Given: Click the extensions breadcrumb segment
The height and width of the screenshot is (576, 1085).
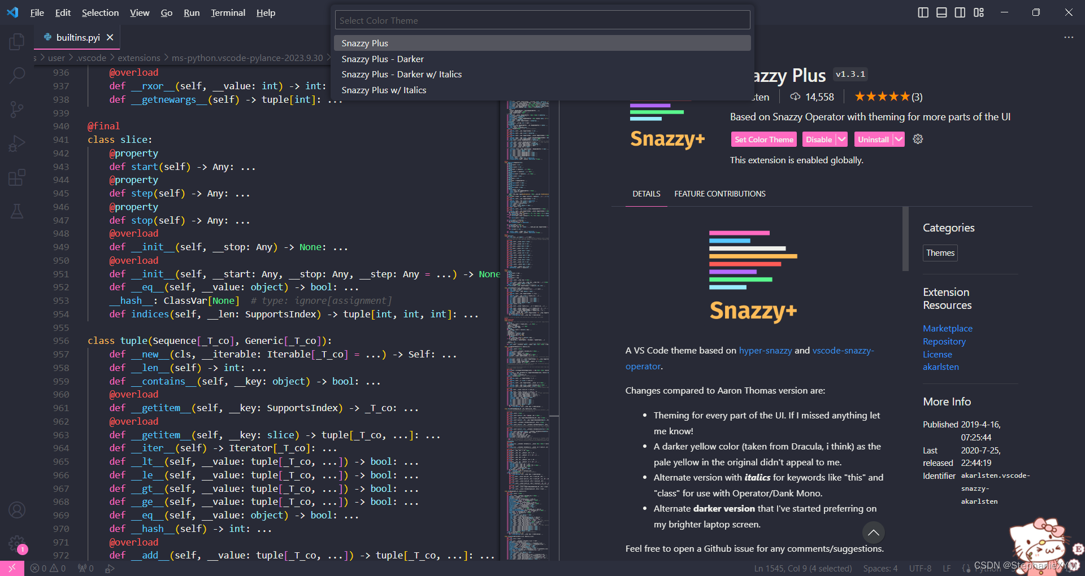Looking at the screenshot, I should click(x=139, y=58).
